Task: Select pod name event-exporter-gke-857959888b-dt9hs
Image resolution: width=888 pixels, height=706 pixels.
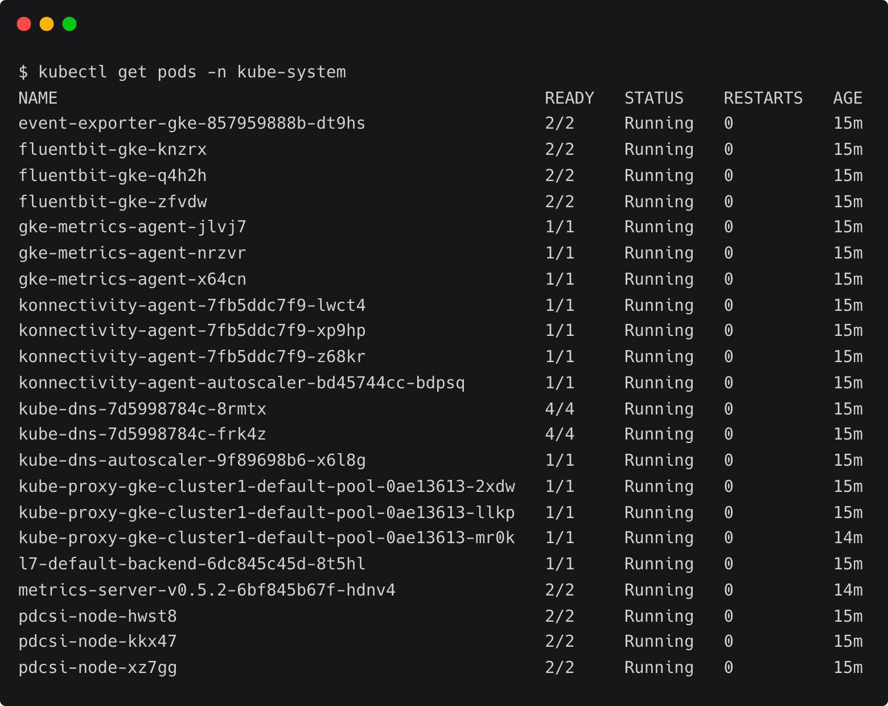Action: tap(192, 124)
